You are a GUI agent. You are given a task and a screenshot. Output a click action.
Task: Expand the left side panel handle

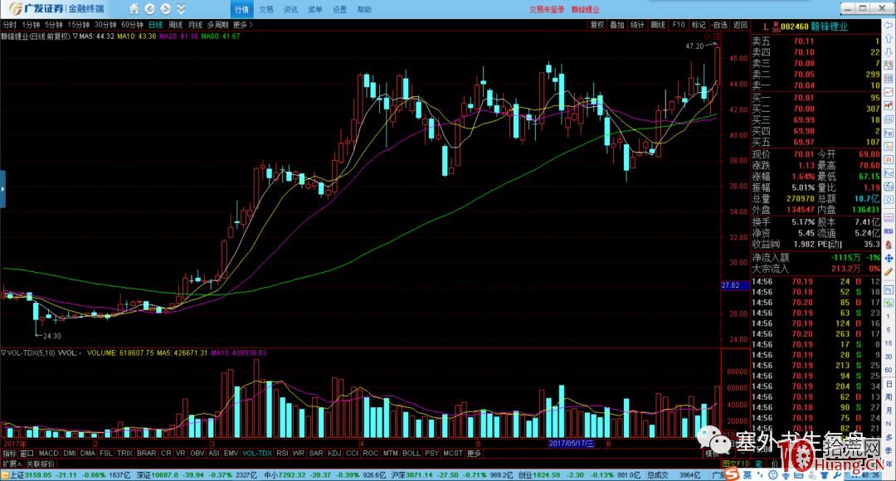pyautogui.click(x=2, y=188)
